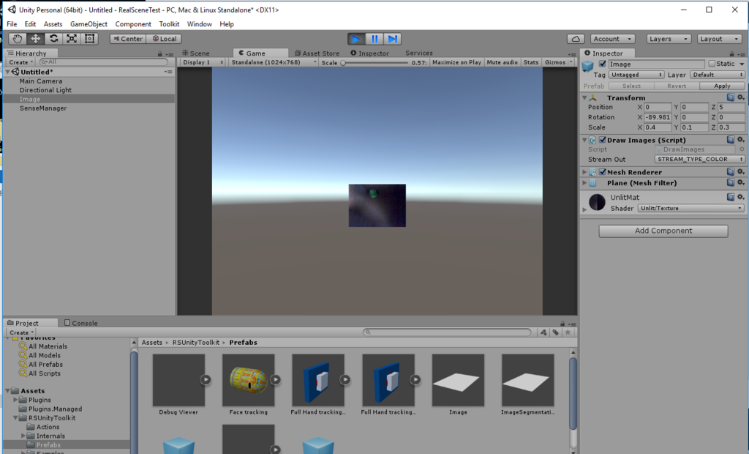The width and height of the screenshot is (749, 454).
Task: Open the Draw Images script gear menu
Action: [740, 140]
